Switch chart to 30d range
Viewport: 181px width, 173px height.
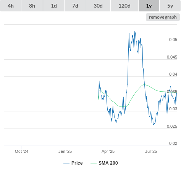[98, 6]
